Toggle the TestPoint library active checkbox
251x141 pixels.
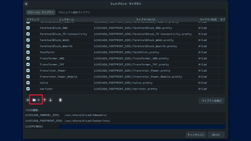28,52
